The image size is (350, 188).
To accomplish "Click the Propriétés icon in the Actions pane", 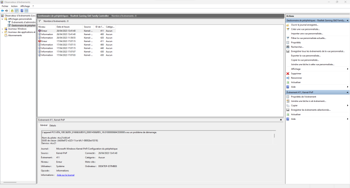I will (288, 42).
